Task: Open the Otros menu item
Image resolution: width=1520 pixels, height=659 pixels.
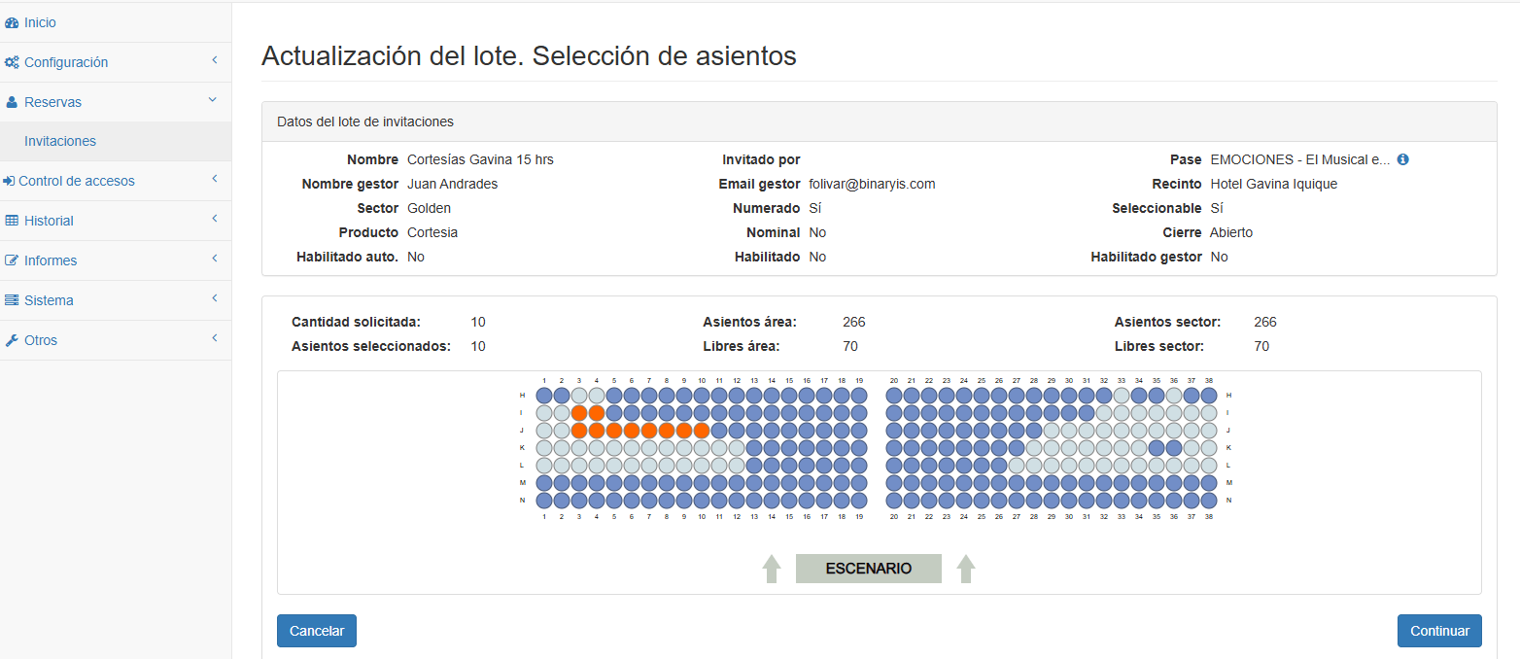Action: pyautogui.click(x=116, y=340)
